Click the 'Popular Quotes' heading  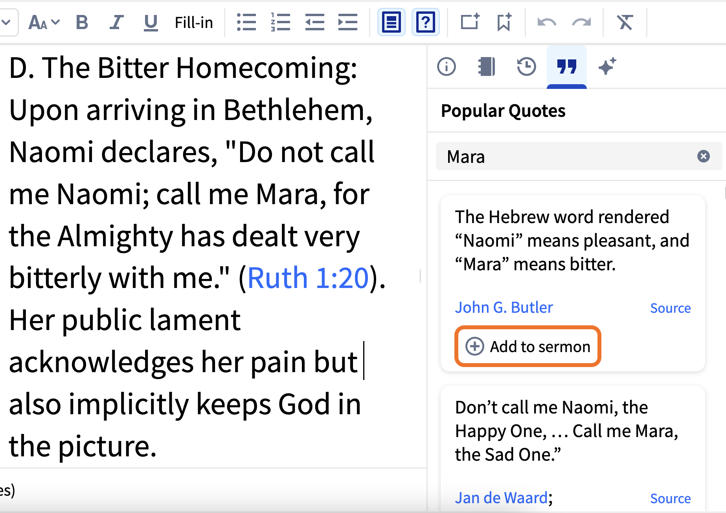tap(503, 111)
